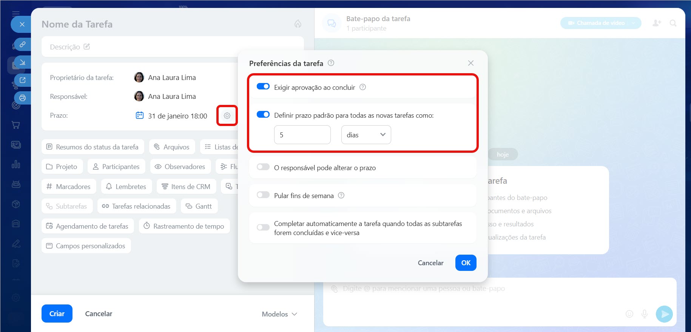This screenshot has height=332, width=691.
Task: Click the copy link icon in sidebar
Action: pos(23,45)
